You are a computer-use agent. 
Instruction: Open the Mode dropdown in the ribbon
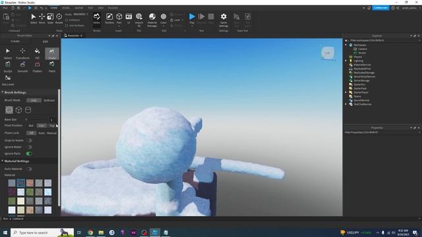(x=80, y=14)
